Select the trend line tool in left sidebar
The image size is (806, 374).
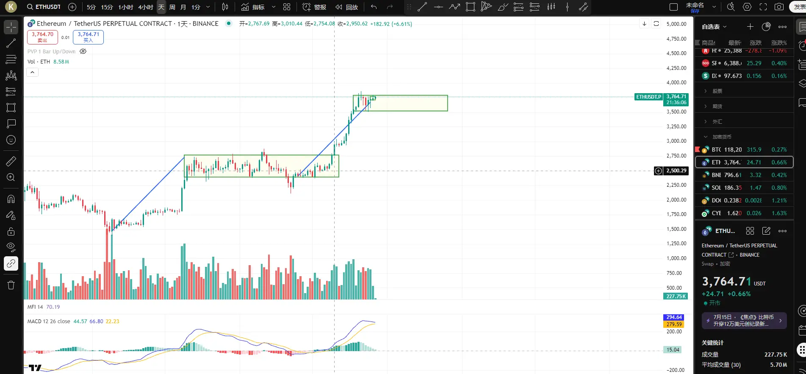[11, 43]
